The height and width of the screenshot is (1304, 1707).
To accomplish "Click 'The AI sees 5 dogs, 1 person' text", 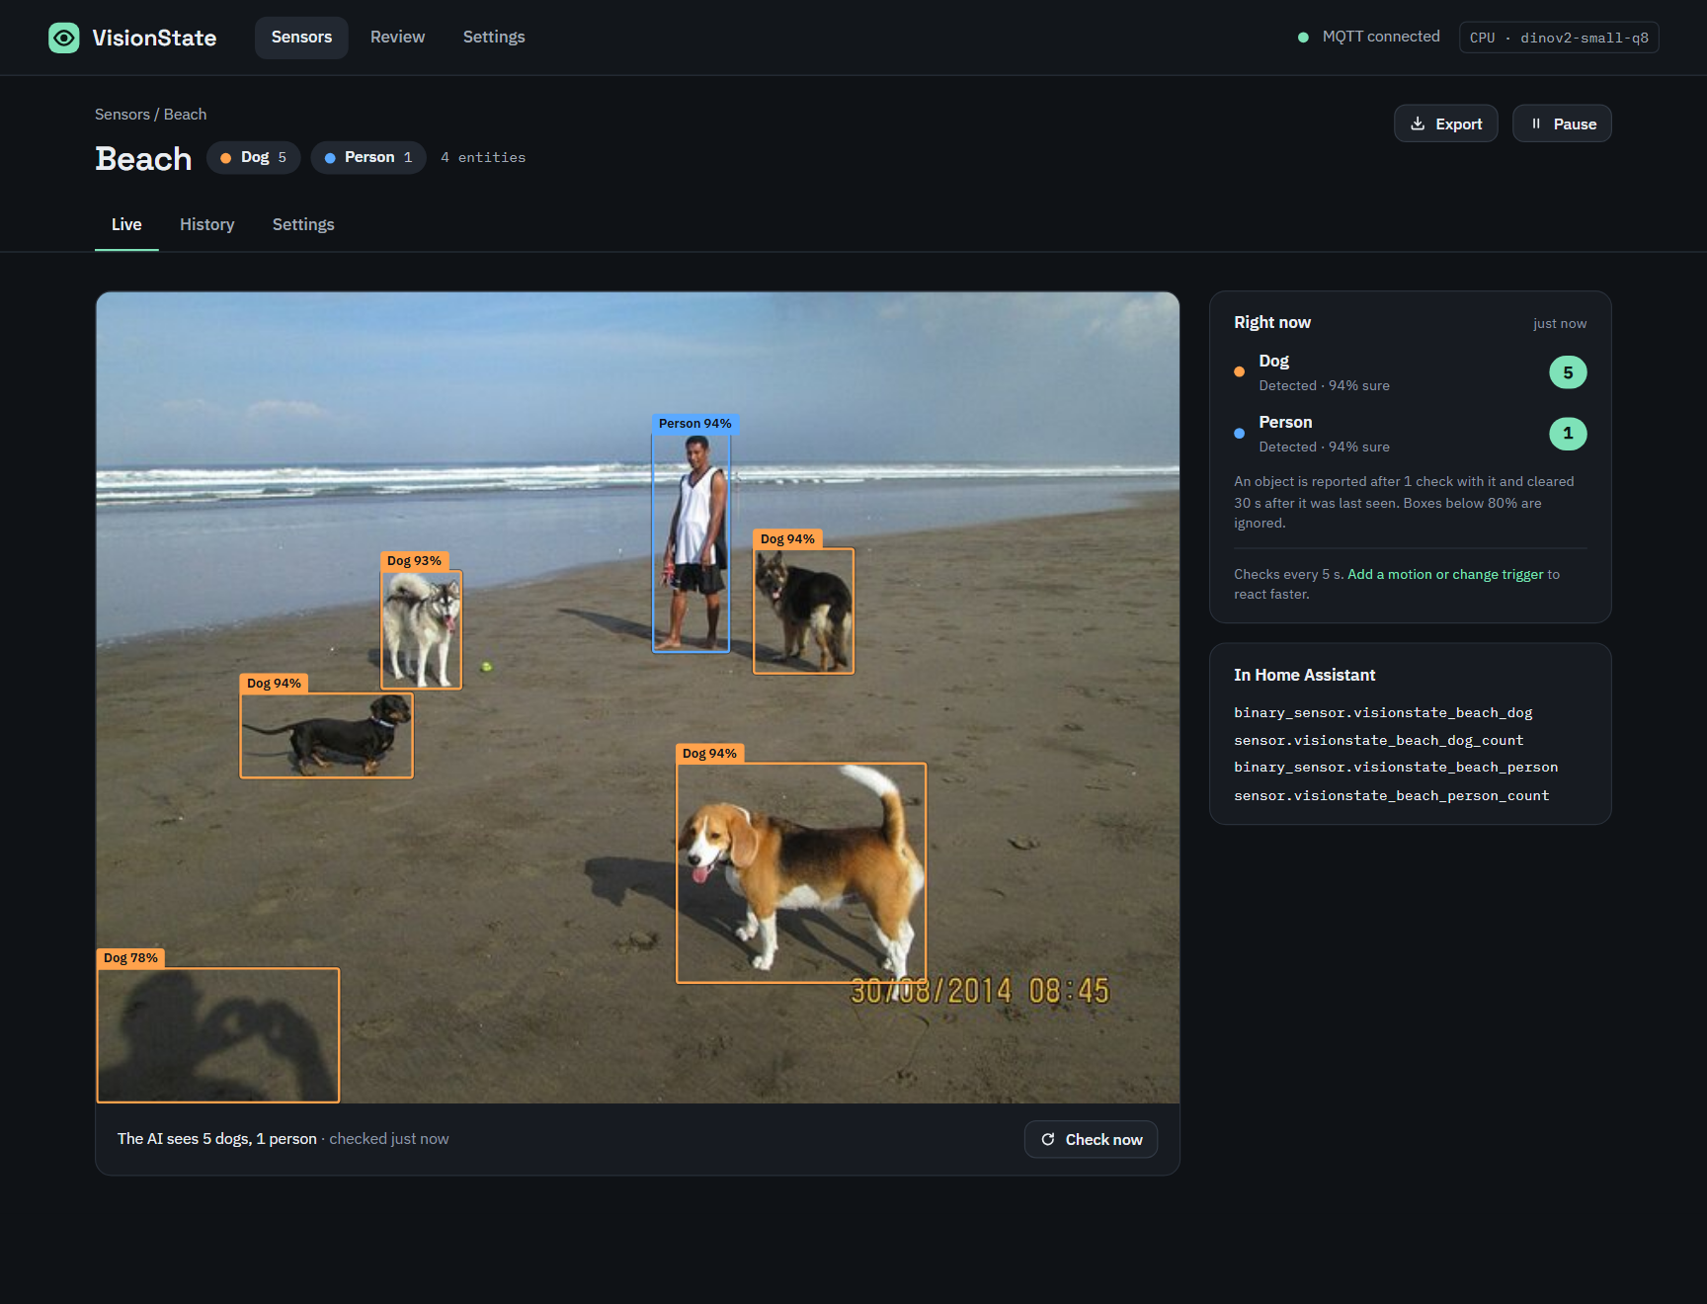I will click(217, 1139).
